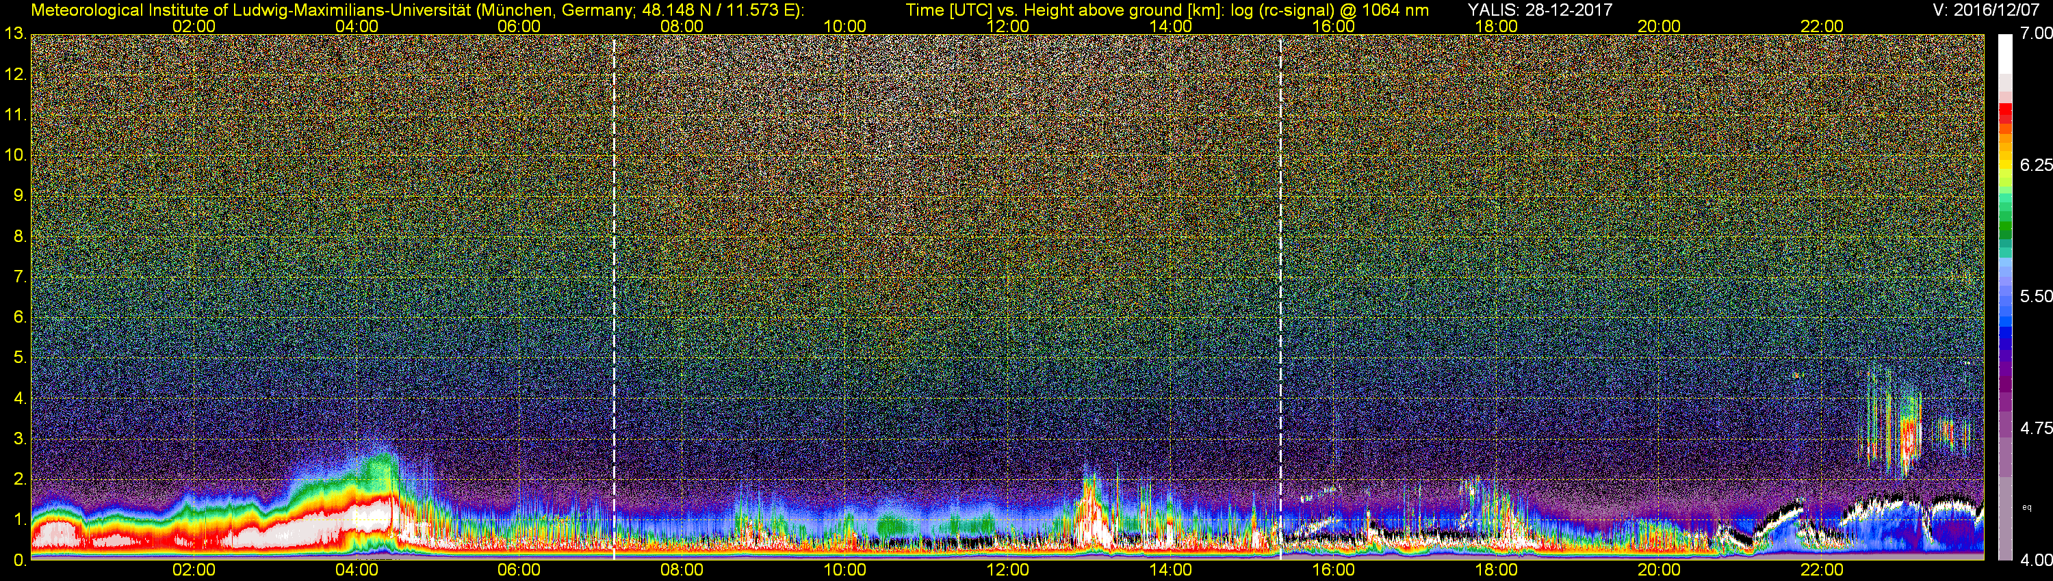Viewport: 2053px width, 581px height.
Task: Click the 11 km height axis label
Action: pos(14,116)
